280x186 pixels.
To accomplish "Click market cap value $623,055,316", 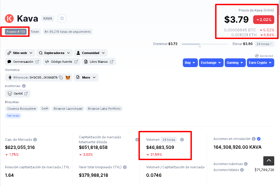I will pyautogui.click(x=20, y=147).
